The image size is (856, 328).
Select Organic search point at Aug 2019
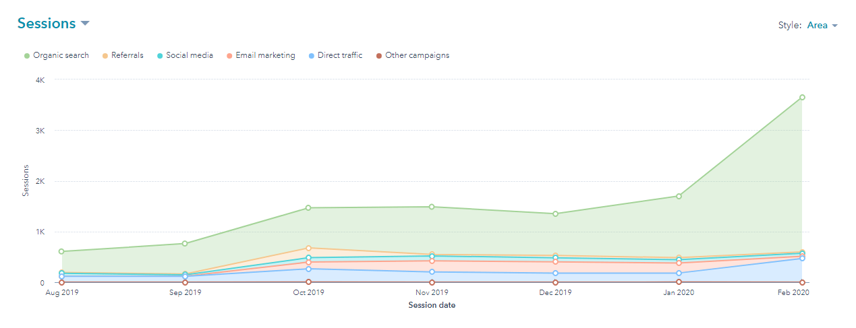[61, 251]
